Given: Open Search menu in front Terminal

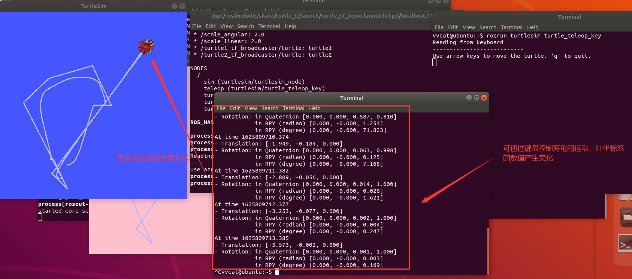Looking at the screenshot, I should 270,108.
